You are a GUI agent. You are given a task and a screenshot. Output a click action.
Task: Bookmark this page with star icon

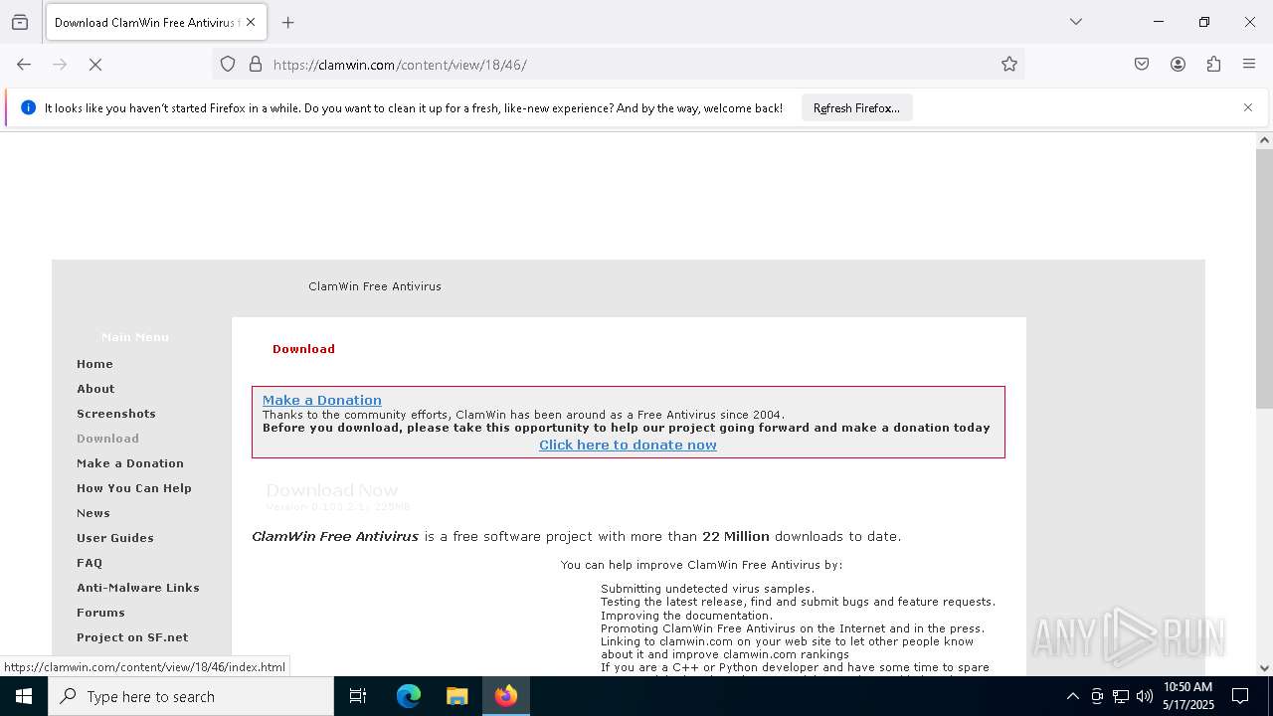coord(1009,65)
